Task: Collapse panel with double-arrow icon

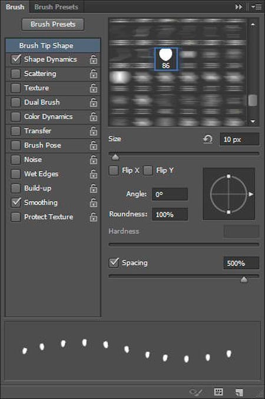Action: [x=238, y=7]
